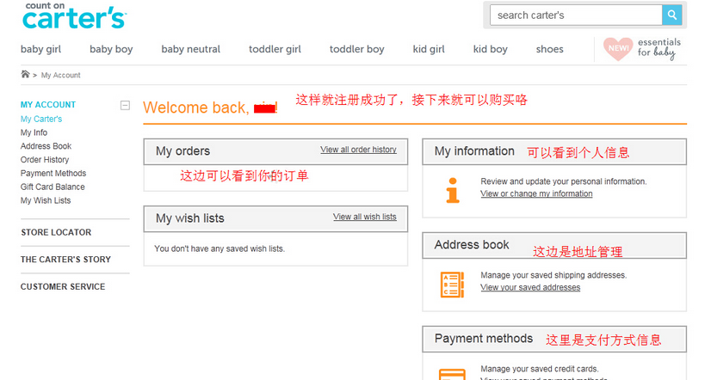The width and height of the screenshot is (711, 380).
Task: Click the Payment methods heading
Action: (x=484, y=339)
